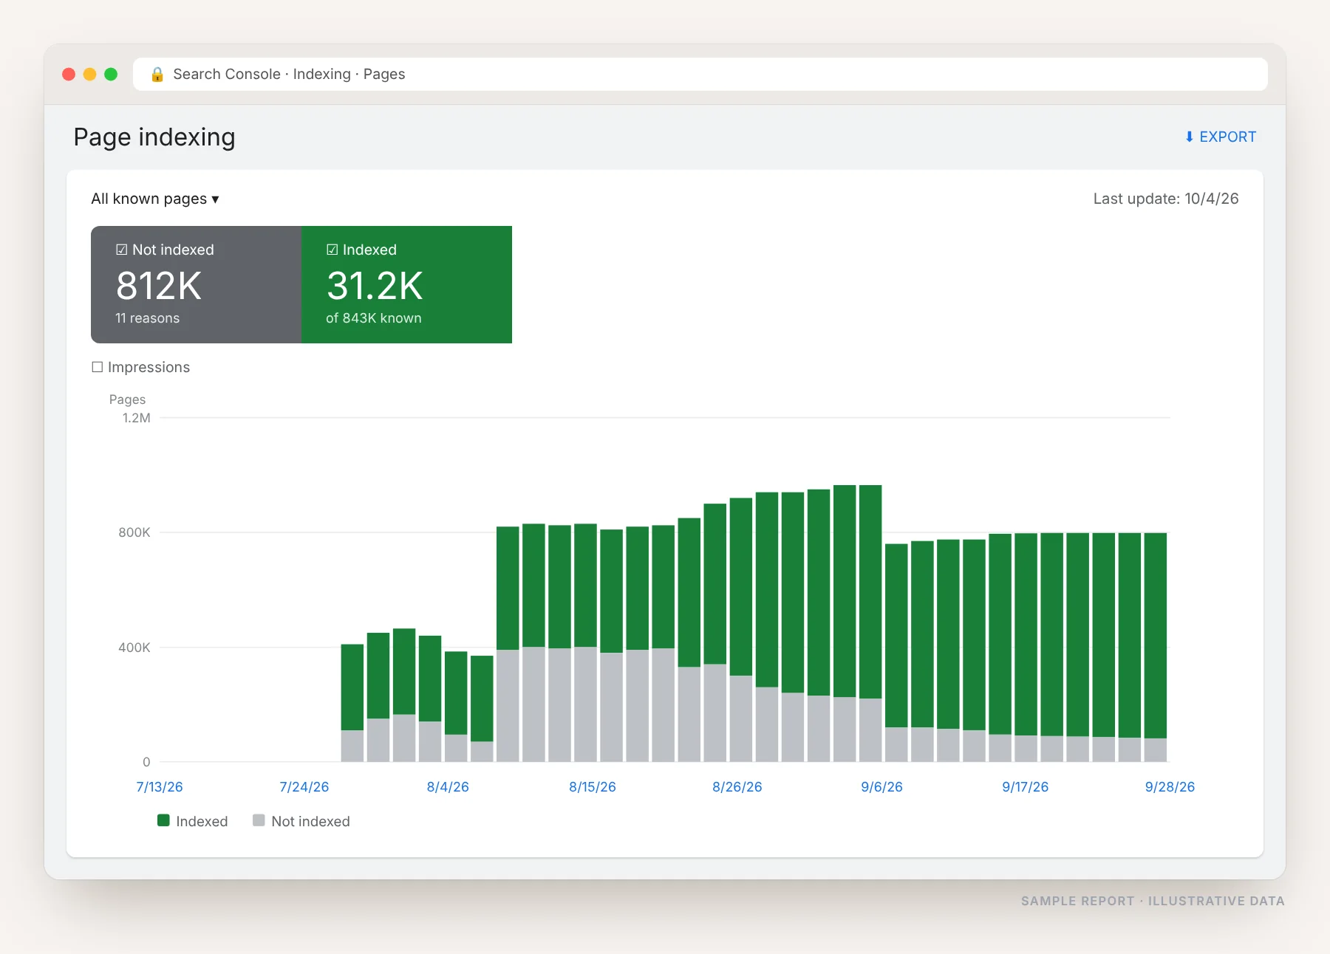The image size is (1330, 954).
Task: Click the lock icon in address bar
Action: pos(157,75)
